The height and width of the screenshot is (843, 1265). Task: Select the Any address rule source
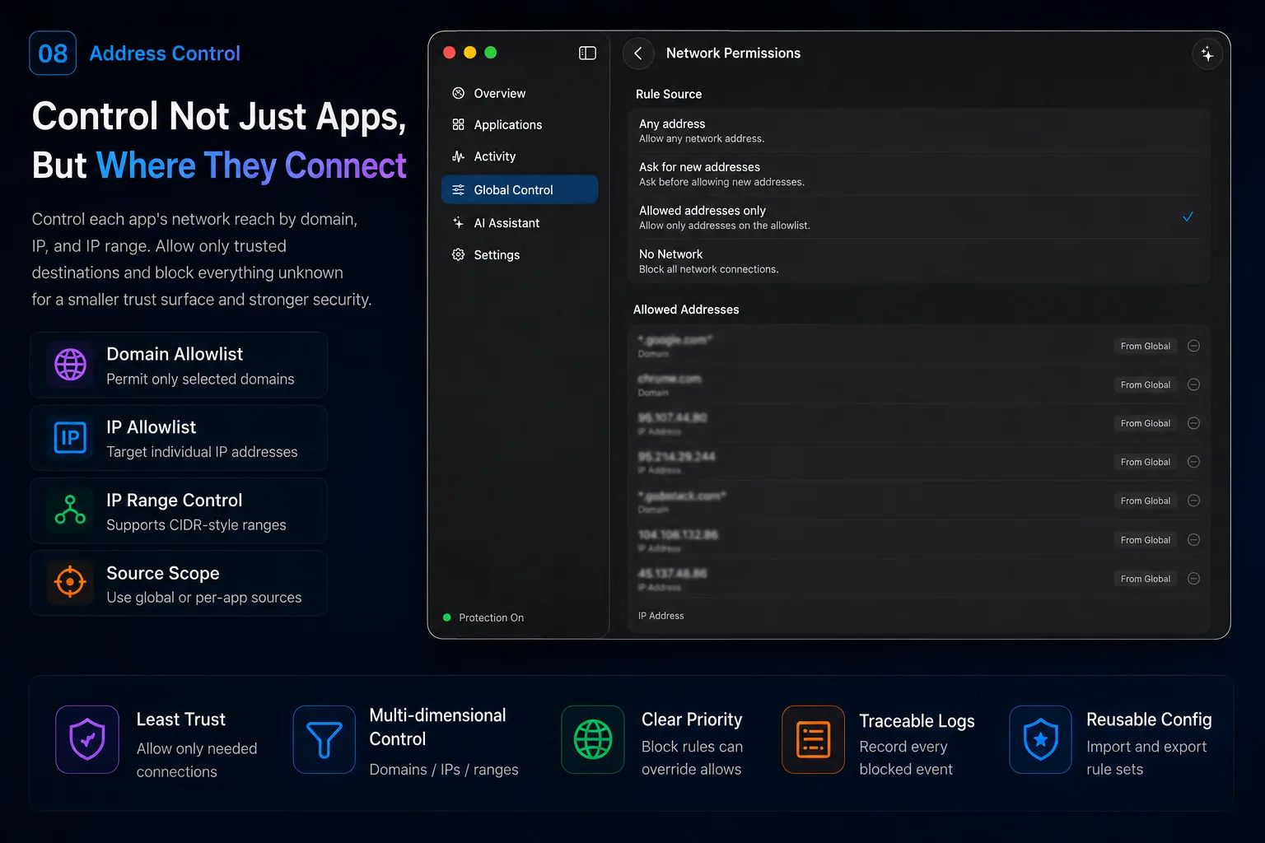point(918,130)
